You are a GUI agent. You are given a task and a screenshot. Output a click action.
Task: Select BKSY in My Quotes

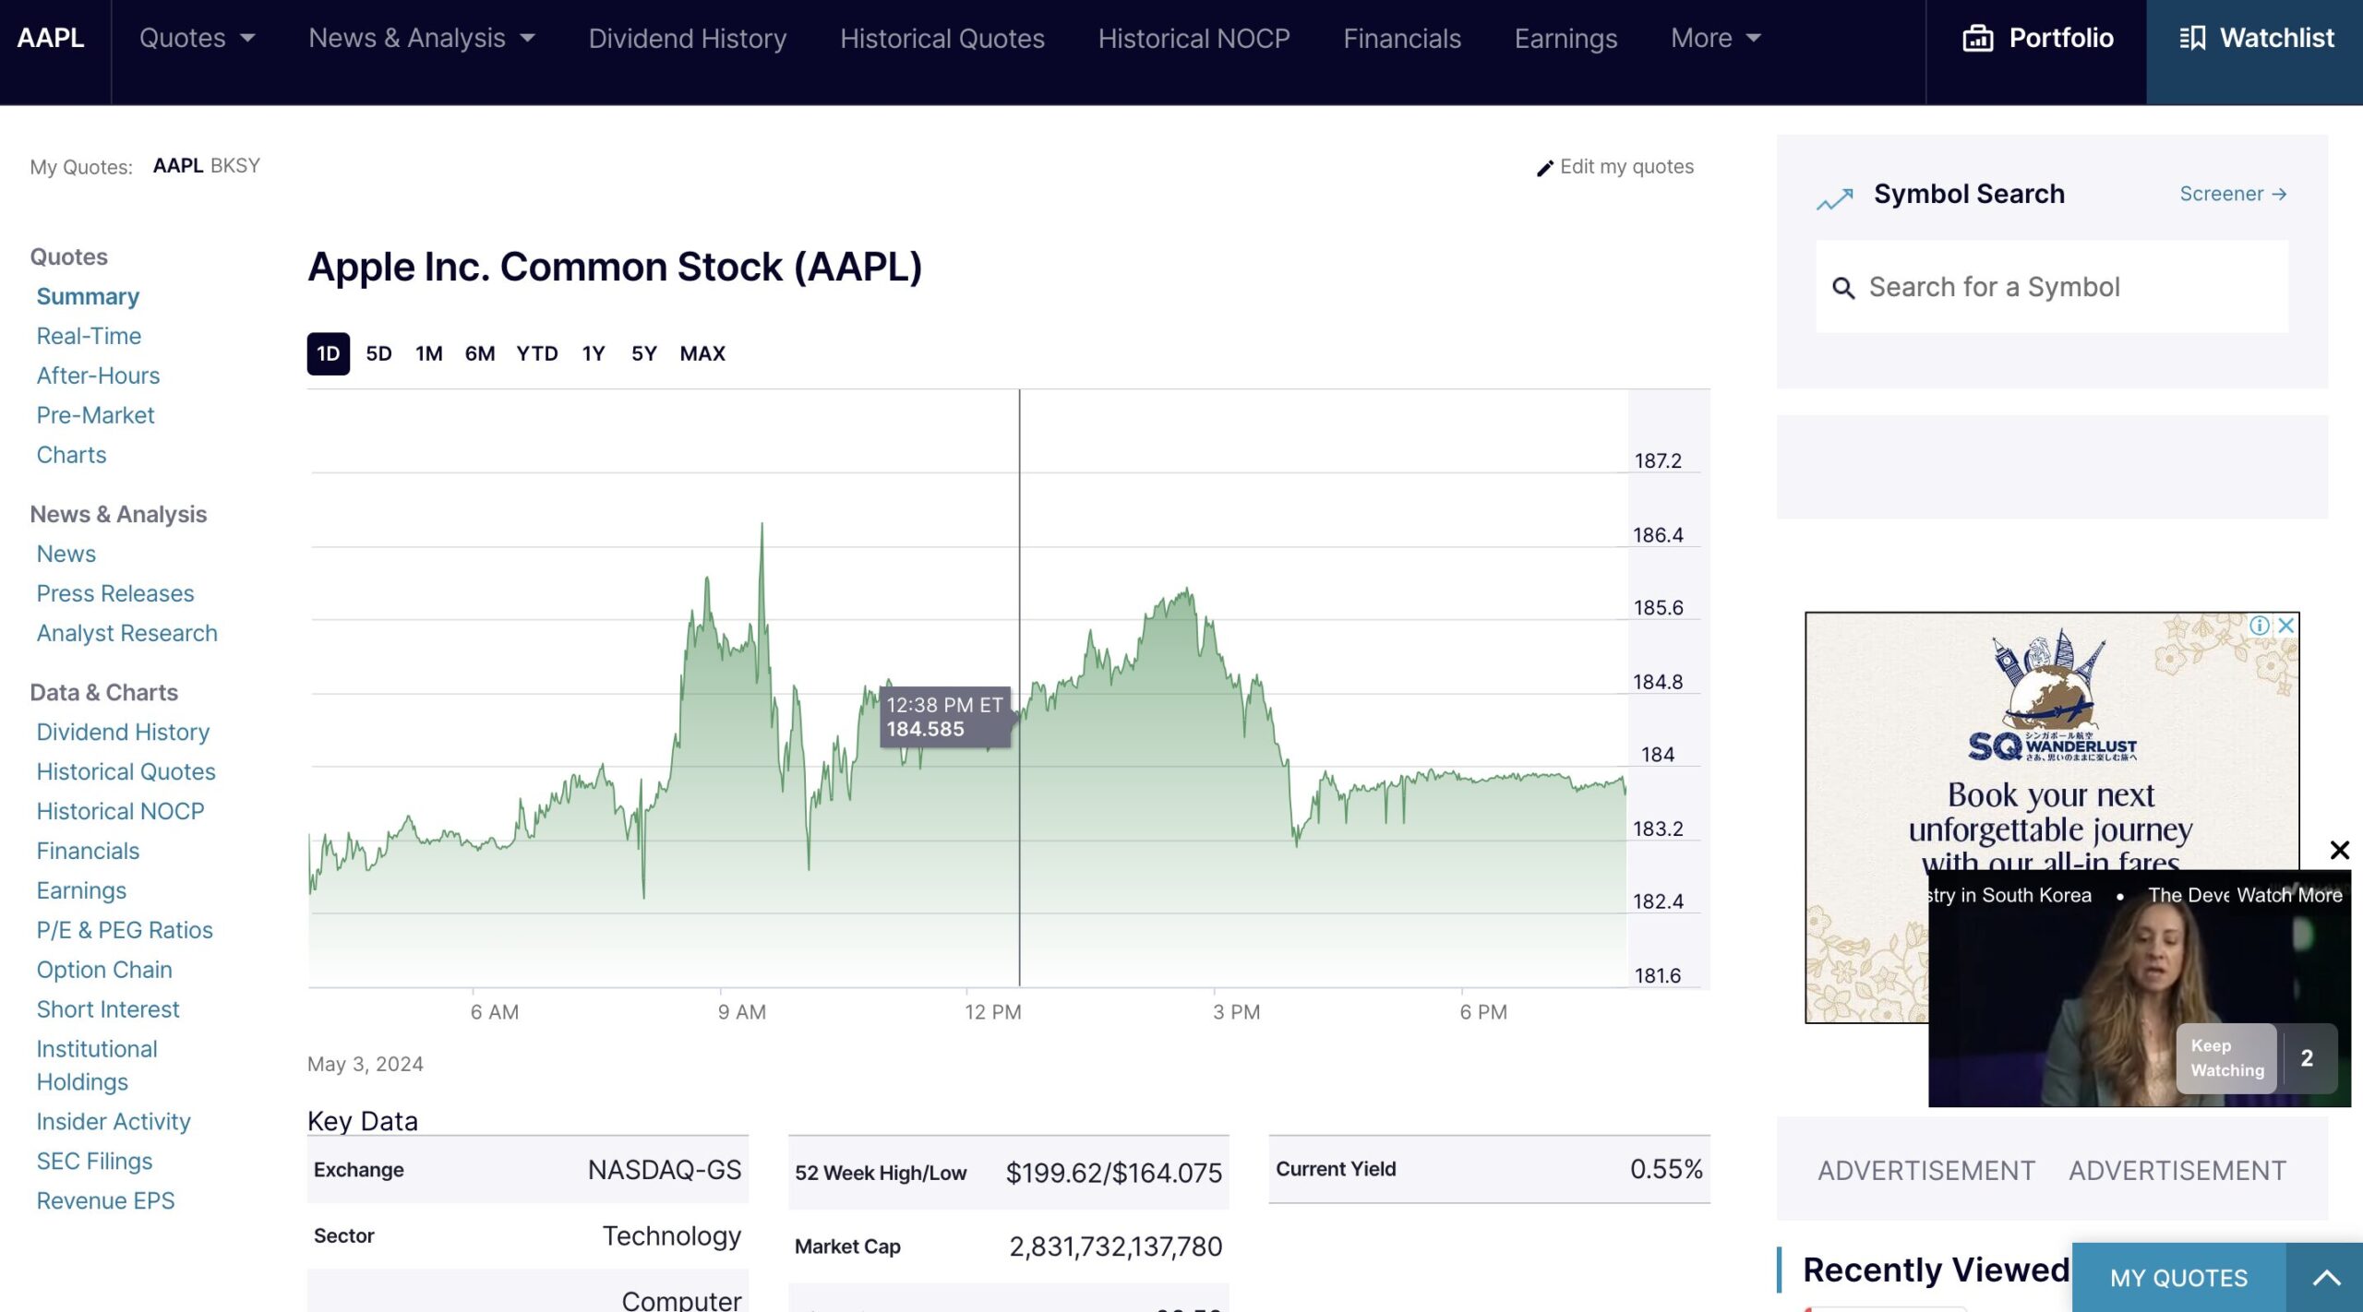click(235, 165)
